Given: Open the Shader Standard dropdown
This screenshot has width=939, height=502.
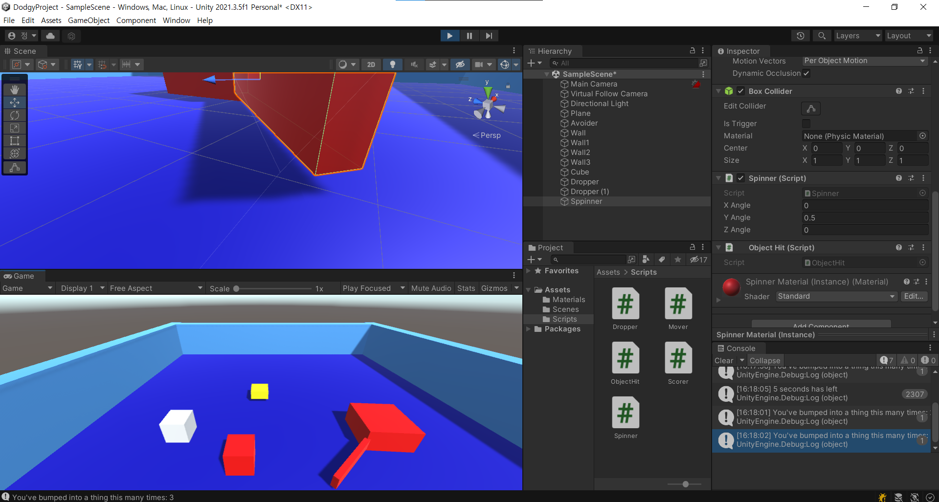Looking at the screenshot, I should 836,296.
